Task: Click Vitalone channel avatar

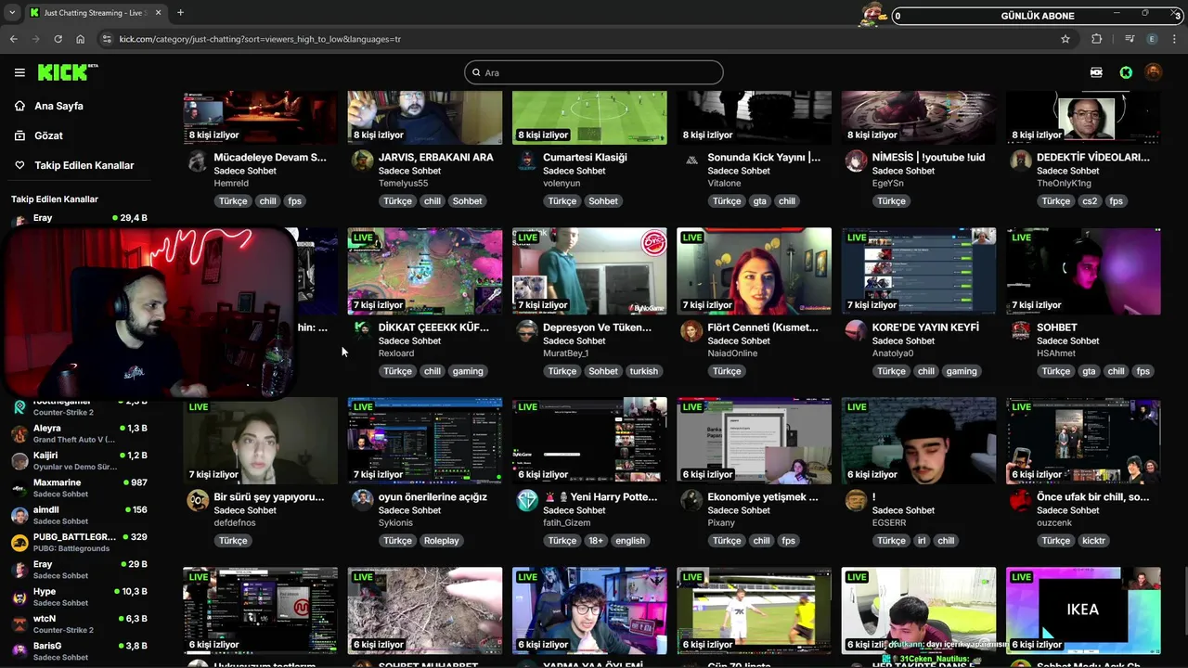Action: click(x=691, y=161)
